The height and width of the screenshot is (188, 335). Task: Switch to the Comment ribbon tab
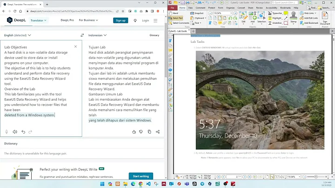(x=201, y=8)
